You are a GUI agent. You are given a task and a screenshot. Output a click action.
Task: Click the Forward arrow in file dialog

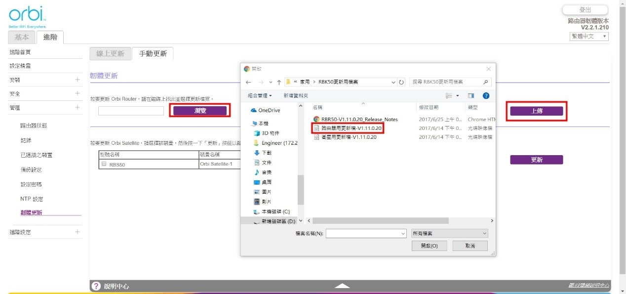(x=260, y=82)
